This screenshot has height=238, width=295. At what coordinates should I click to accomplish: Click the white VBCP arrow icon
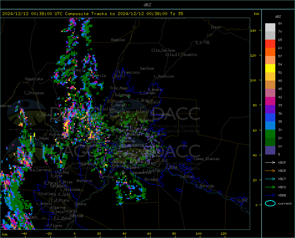270,162
